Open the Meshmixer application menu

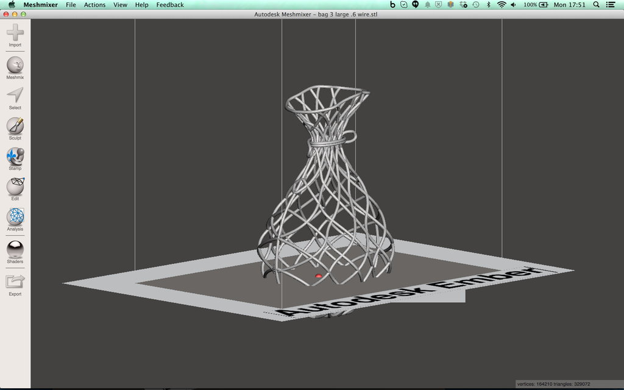click(41, 5)
